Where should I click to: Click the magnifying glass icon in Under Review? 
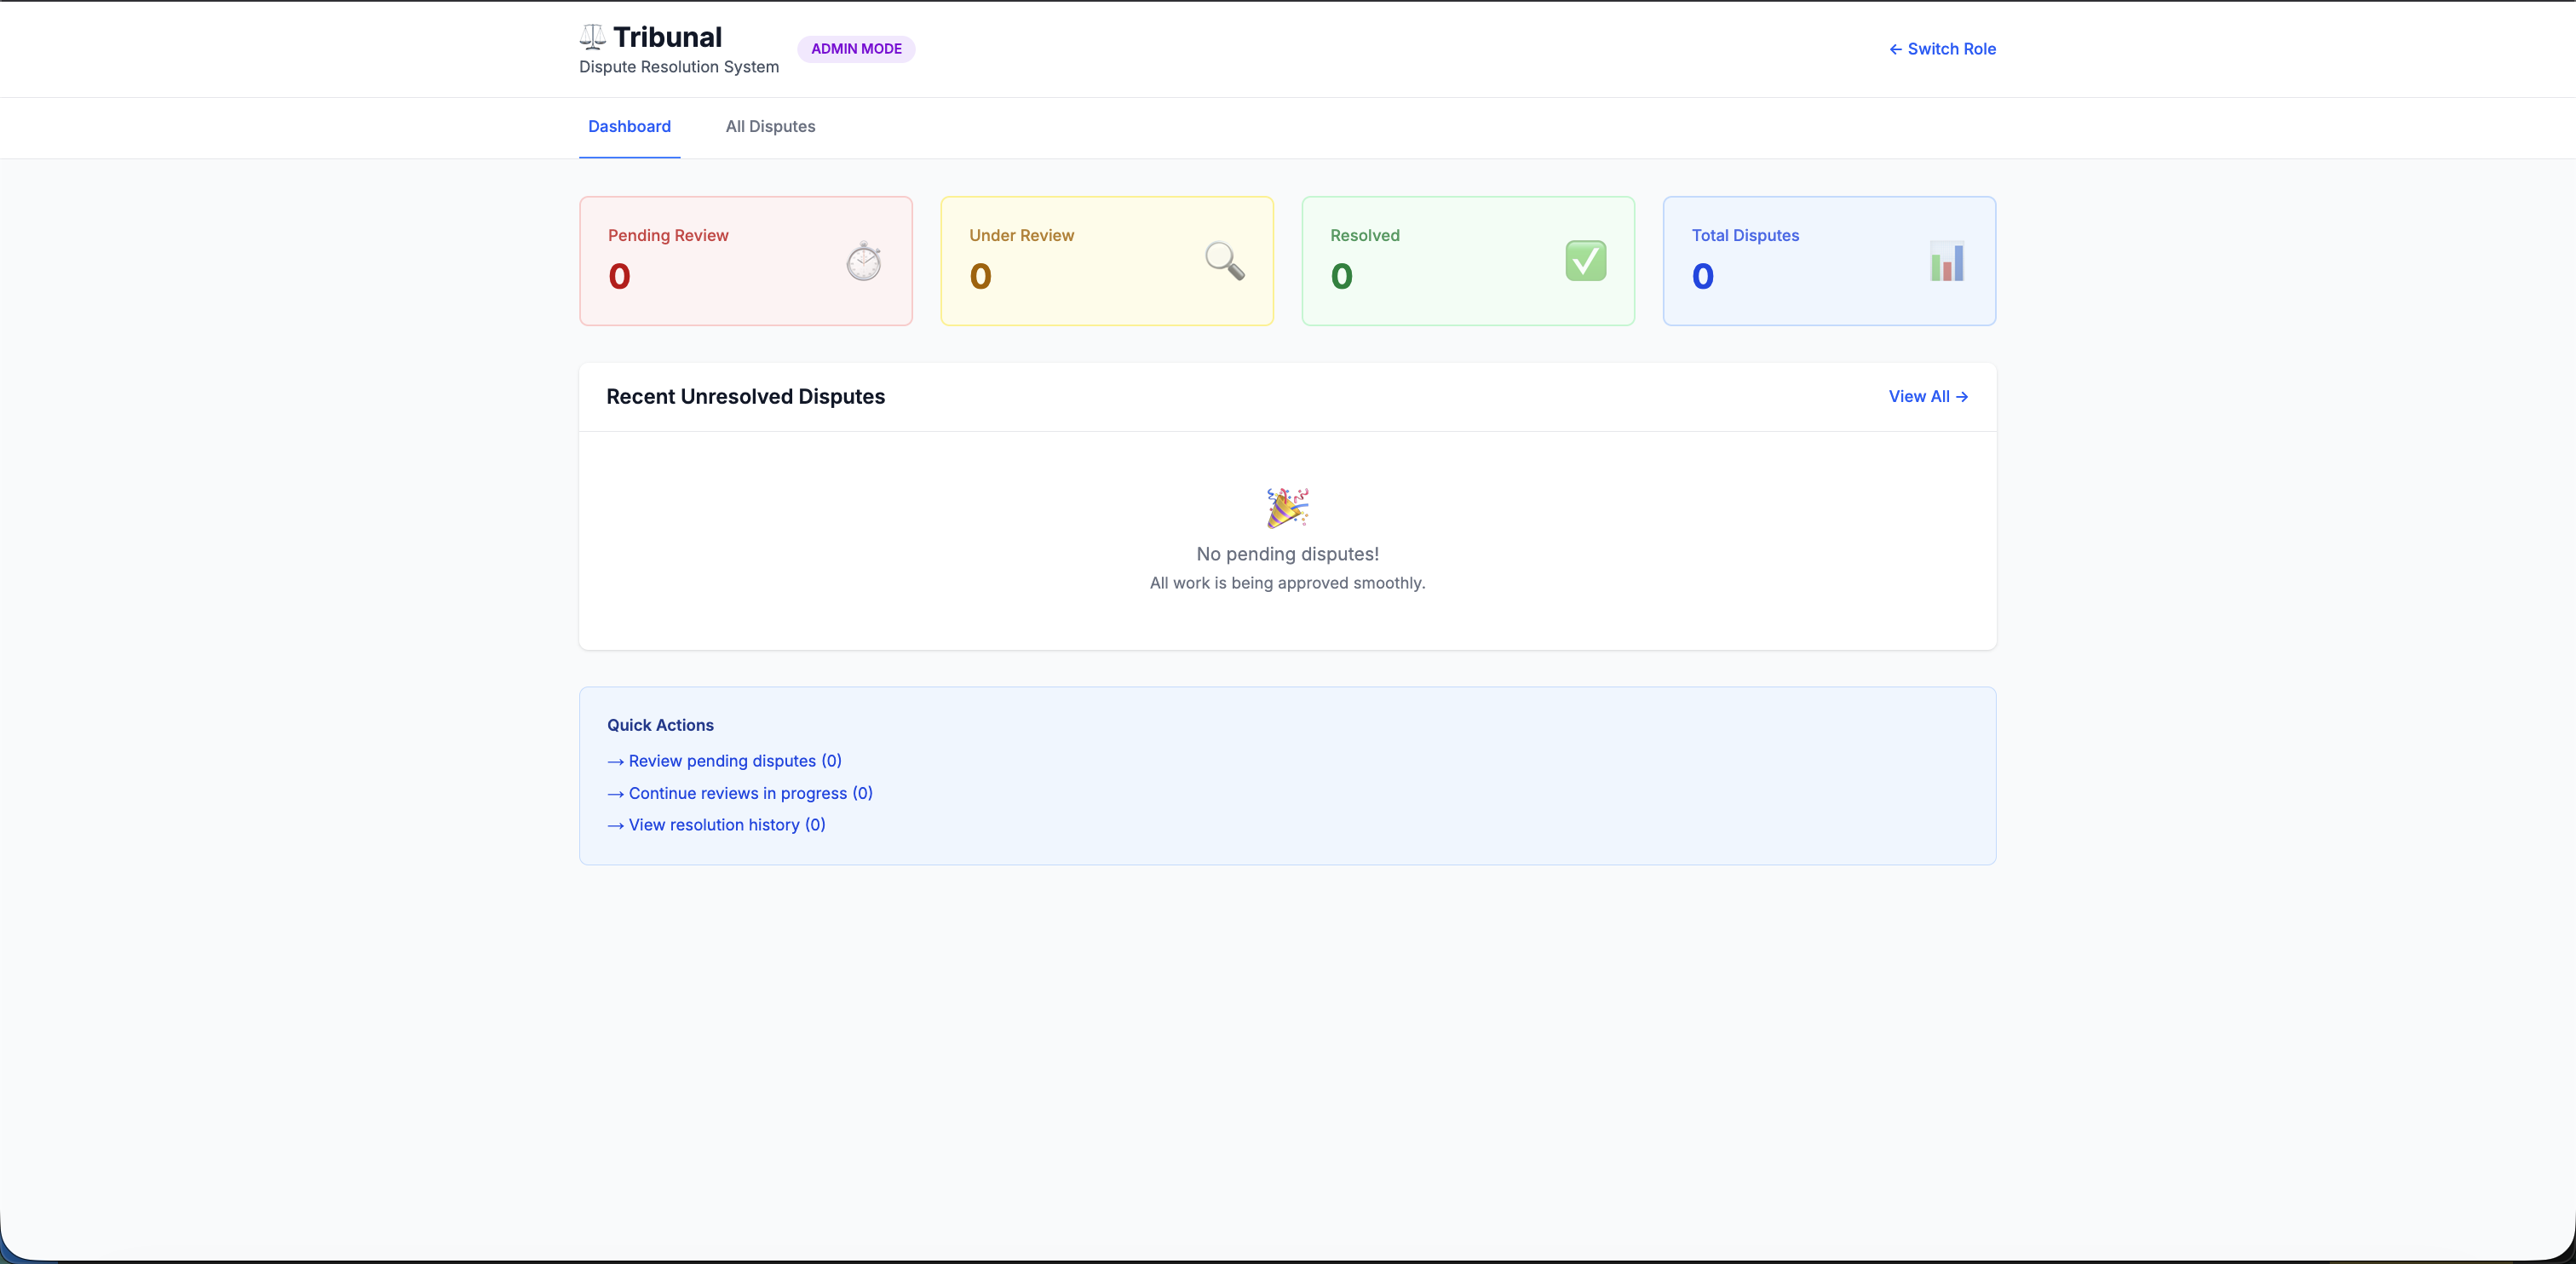1224,261
